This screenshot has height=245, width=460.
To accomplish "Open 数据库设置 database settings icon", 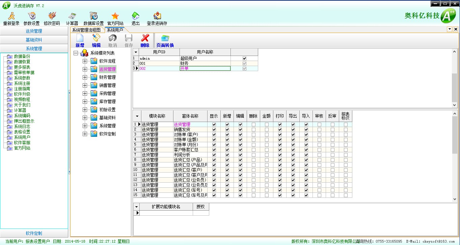I will coord(93,16).
